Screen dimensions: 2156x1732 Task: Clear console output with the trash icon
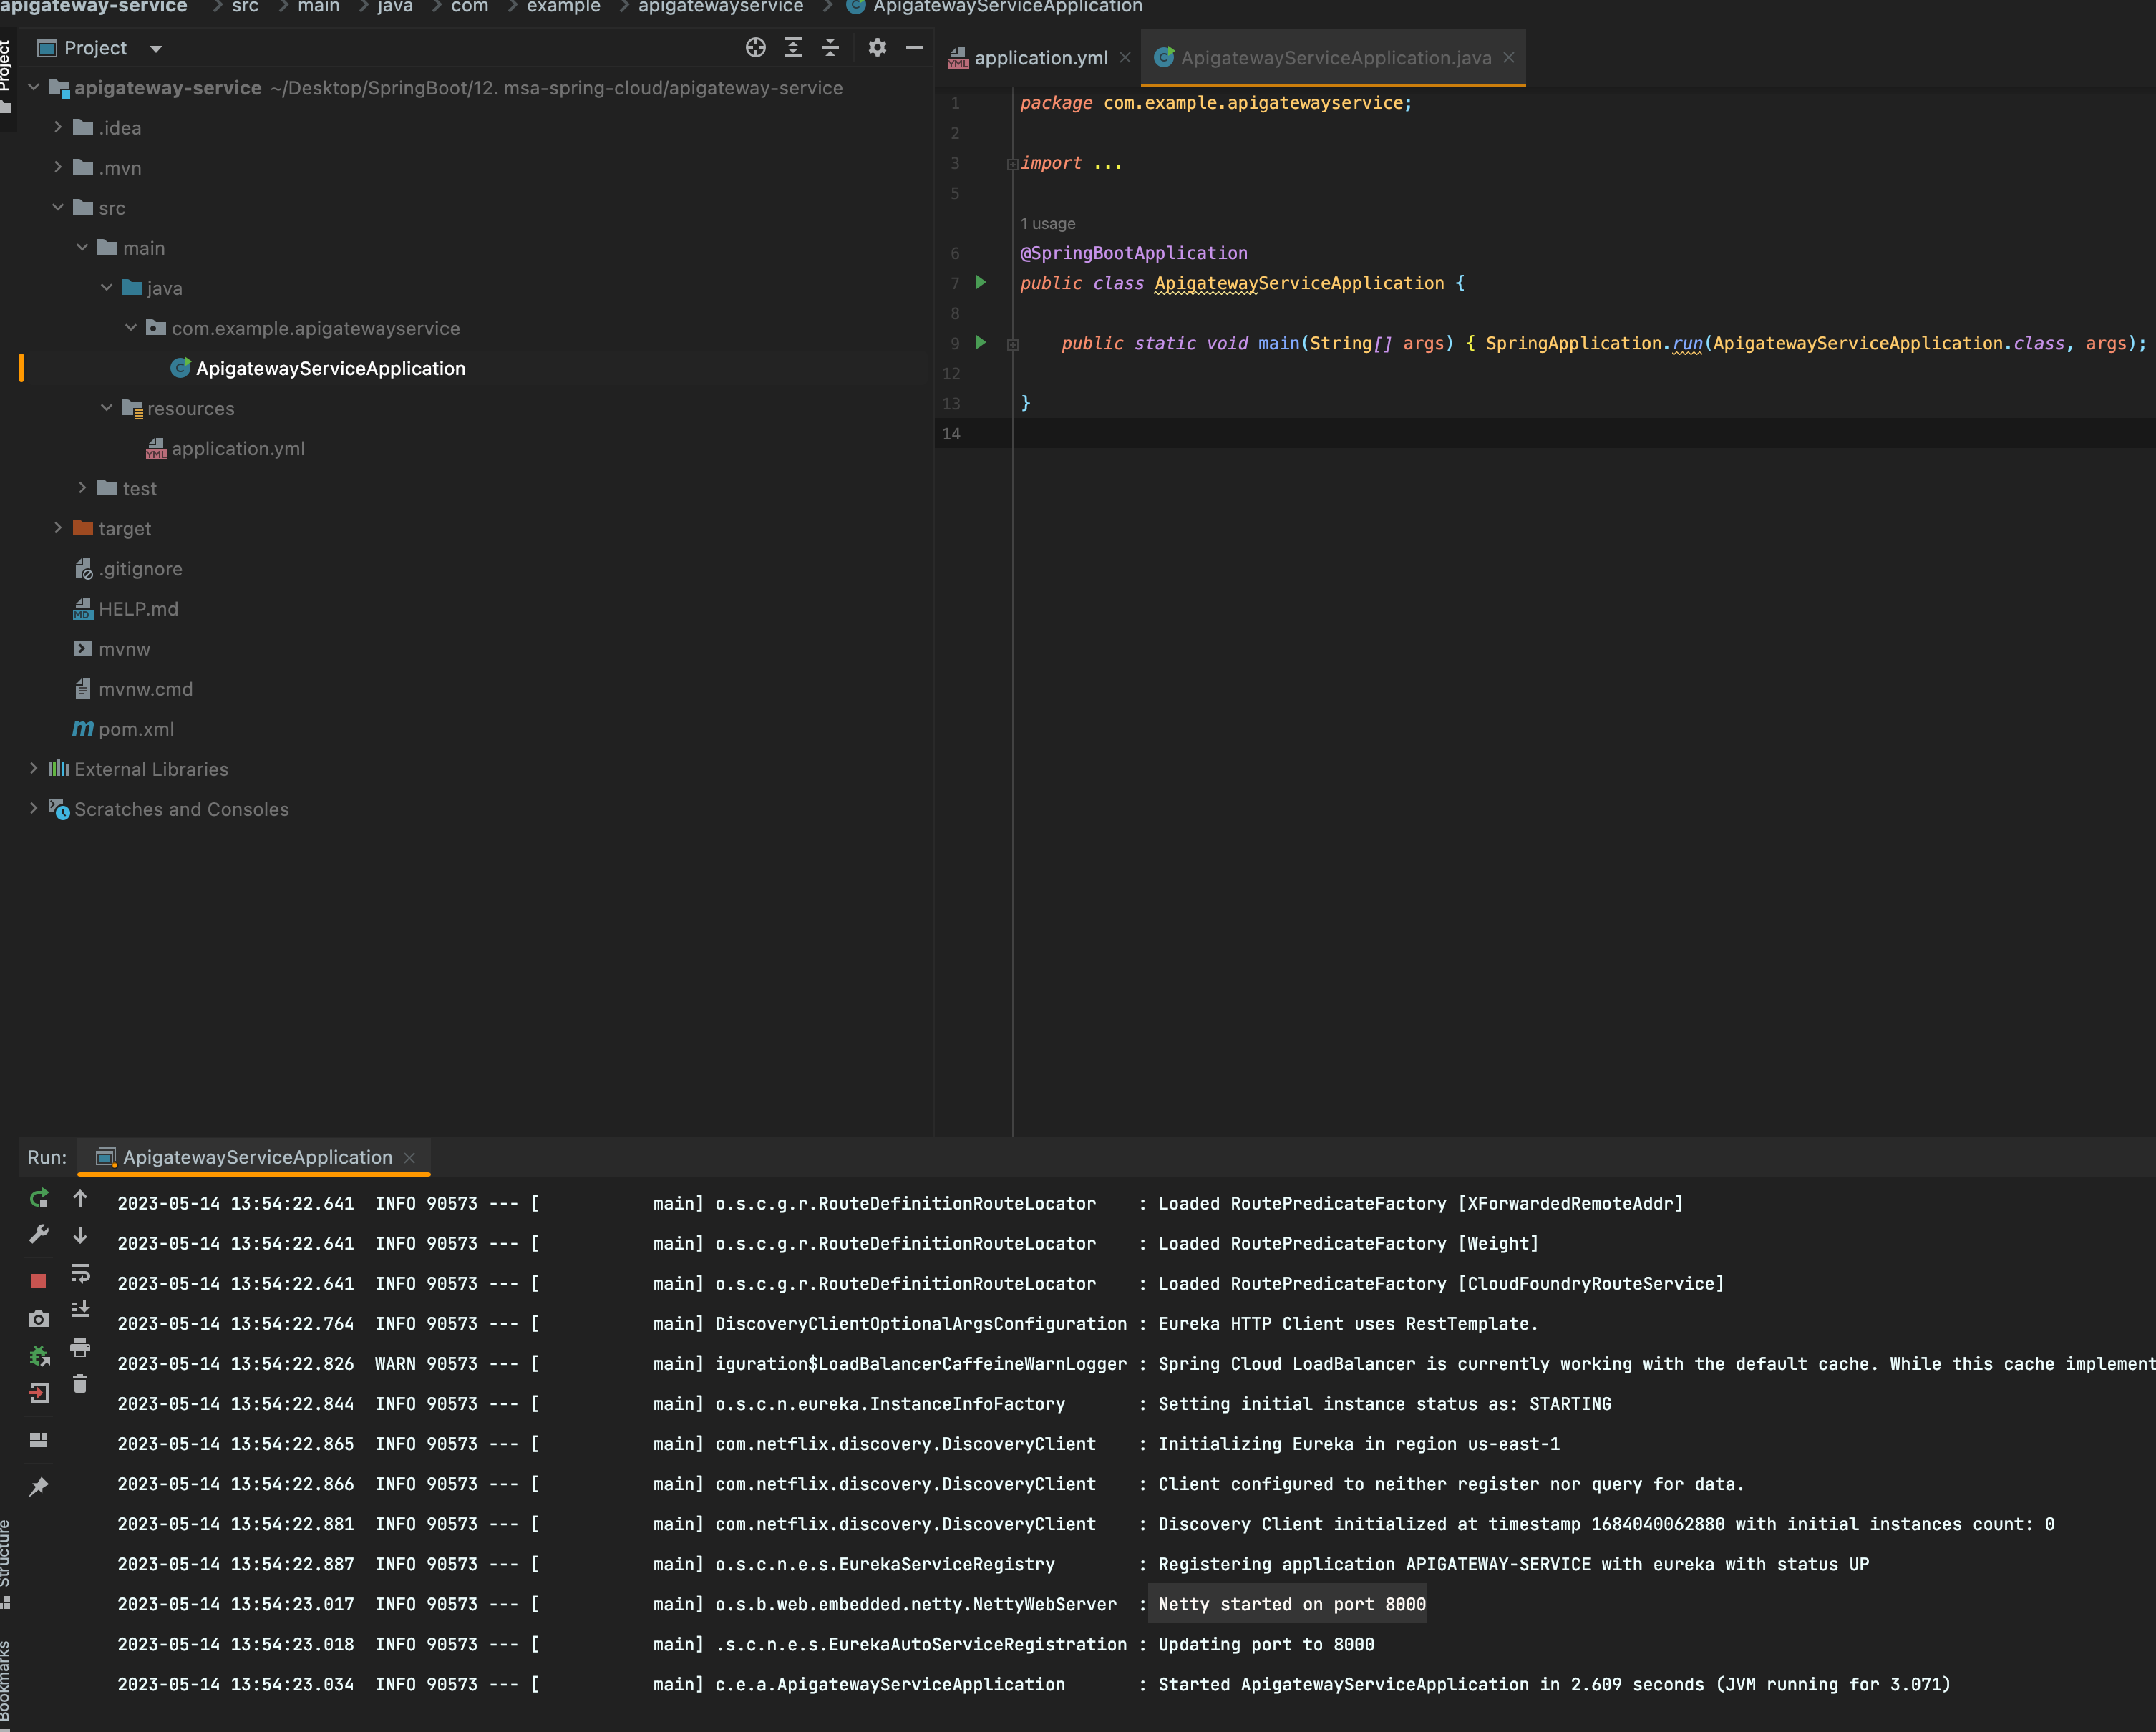coord(80,1384)
